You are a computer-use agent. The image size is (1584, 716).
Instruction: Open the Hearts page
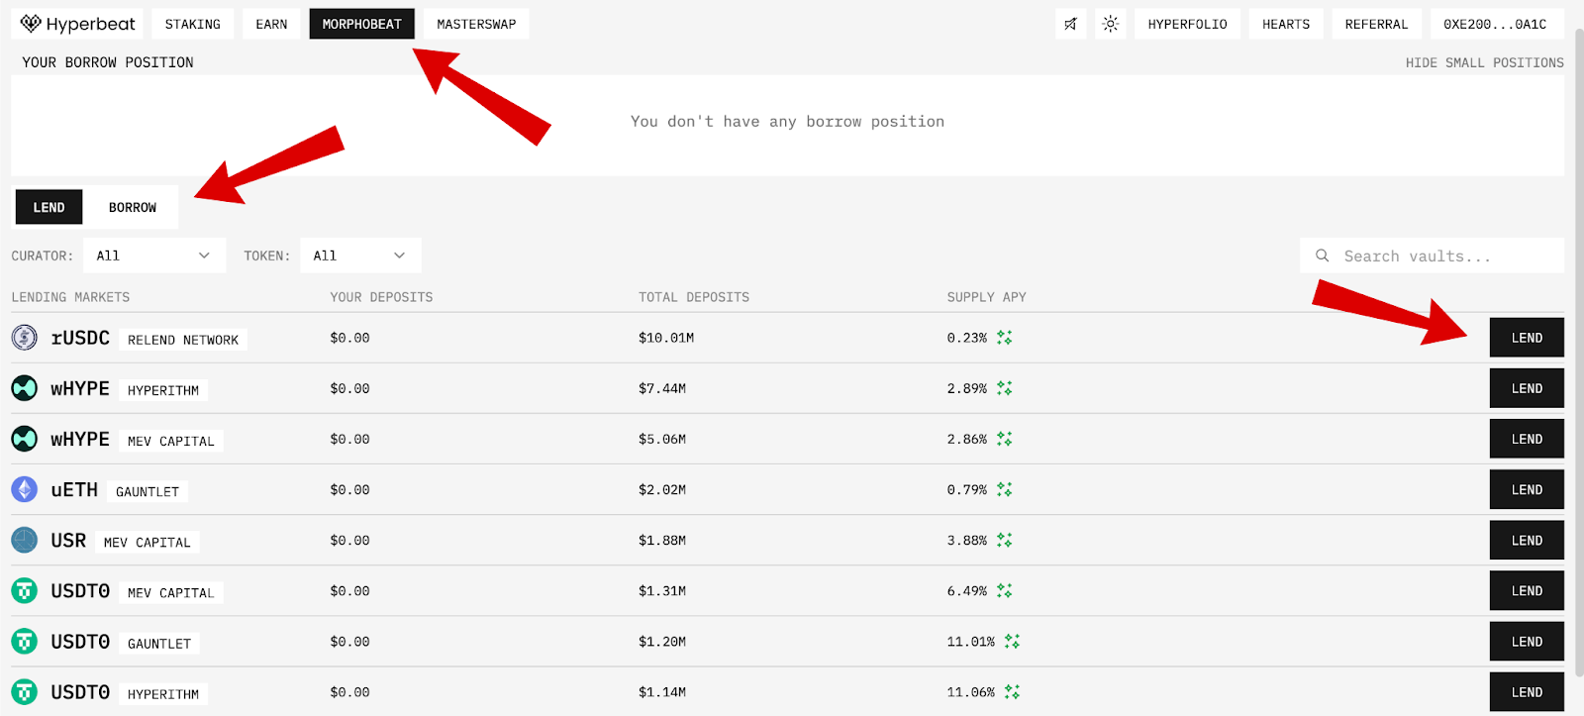1286,24
